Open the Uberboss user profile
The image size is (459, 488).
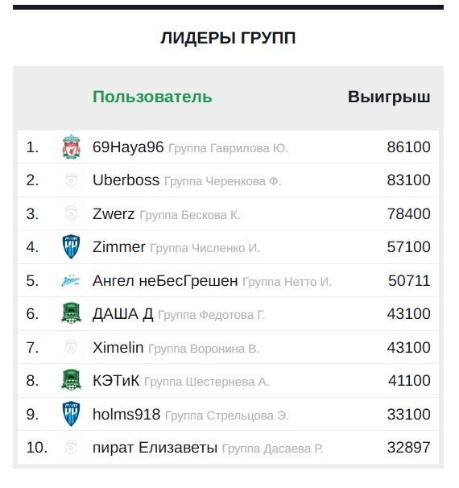click(x=126, y=180)
